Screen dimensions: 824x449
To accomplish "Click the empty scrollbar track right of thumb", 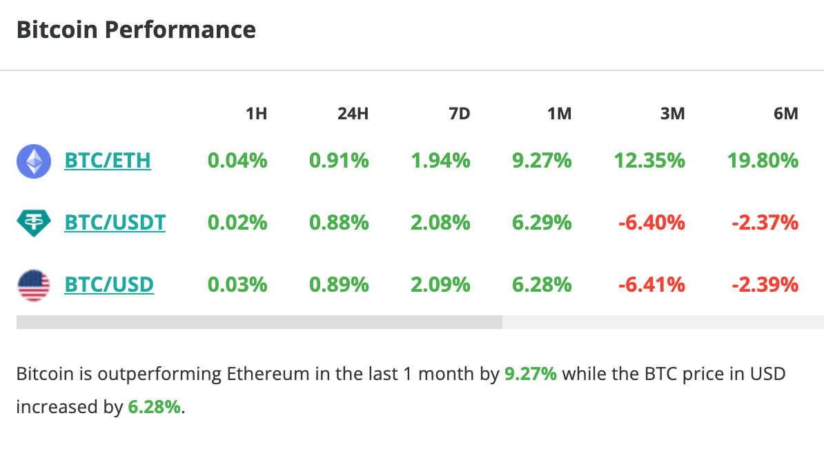I will point(663,322).
